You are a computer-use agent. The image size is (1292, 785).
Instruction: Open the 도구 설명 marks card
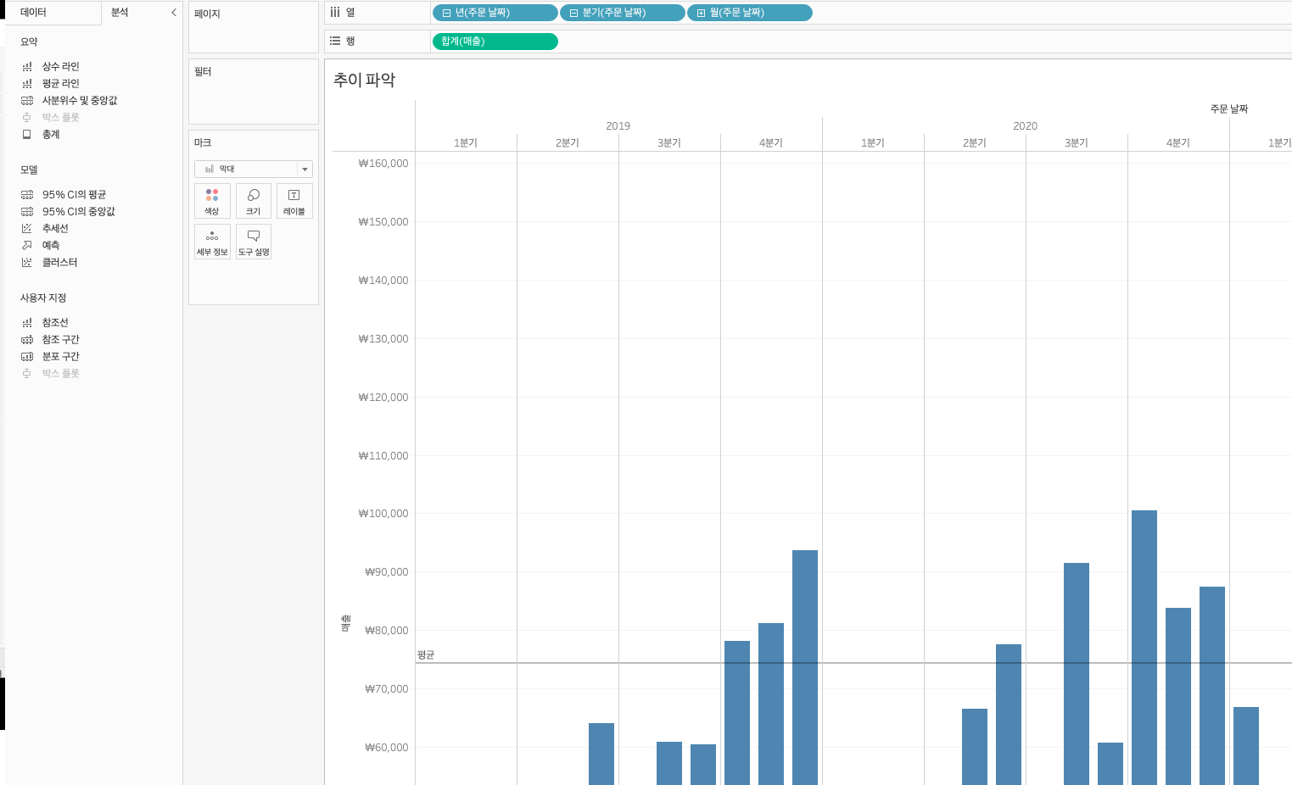click(254, 242)
